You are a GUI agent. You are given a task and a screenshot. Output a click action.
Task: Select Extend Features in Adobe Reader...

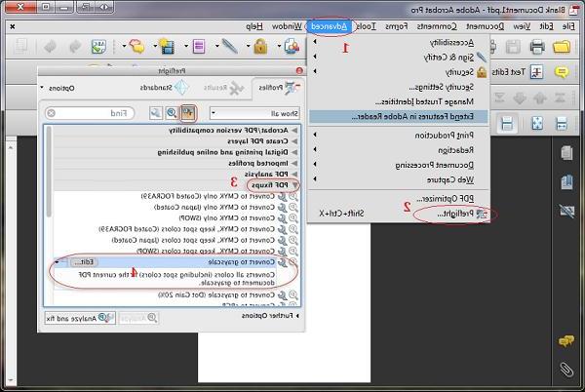tap(399, 117)
